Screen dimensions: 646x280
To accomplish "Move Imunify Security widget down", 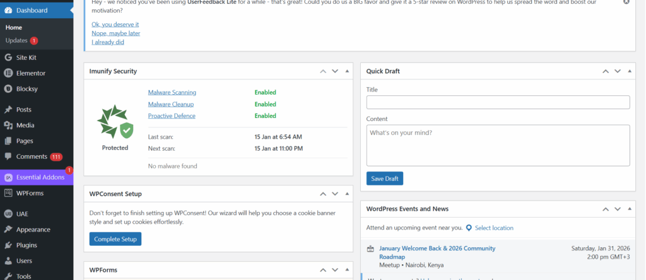I will [x=335, y=71].
